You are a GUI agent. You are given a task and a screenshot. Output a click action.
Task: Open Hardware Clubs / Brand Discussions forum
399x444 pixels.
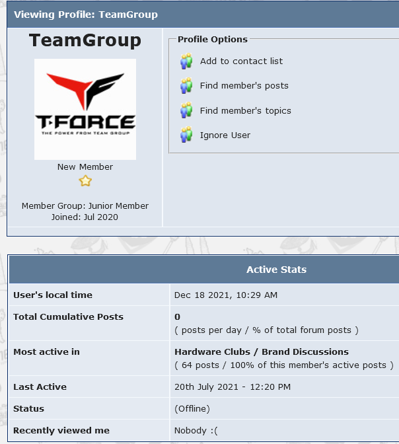[x=262, y=352]
